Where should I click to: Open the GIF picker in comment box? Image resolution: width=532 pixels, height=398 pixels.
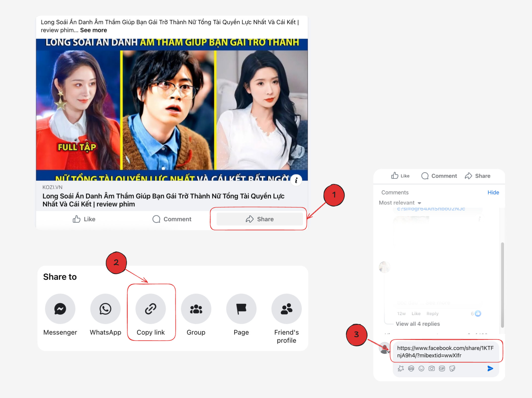(x=442, y=368)
